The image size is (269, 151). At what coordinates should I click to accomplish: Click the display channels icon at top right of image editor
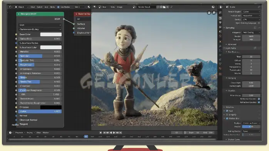tap(214, 7)
